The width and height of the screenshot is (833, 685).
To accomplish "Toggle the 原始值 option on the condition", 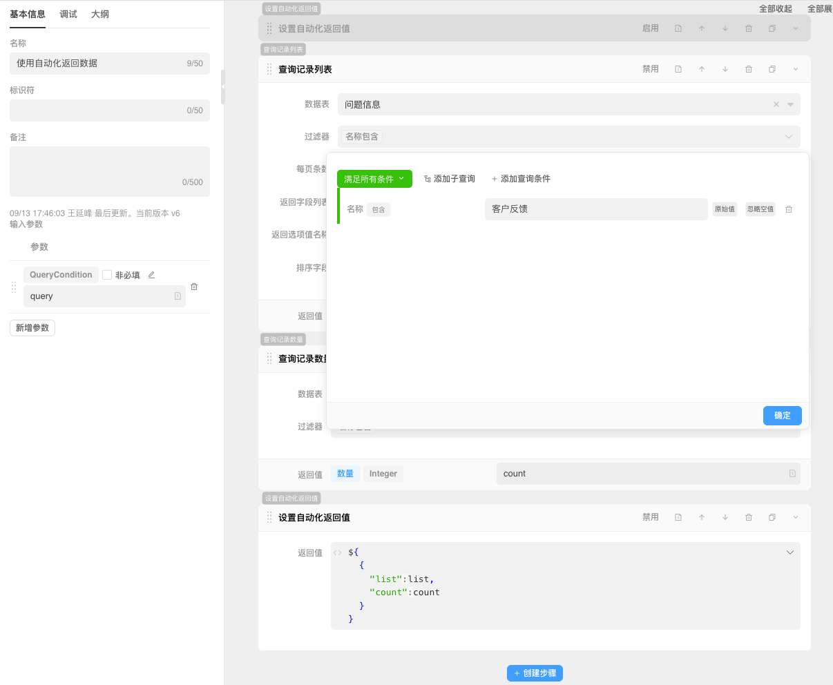I will 725,209.
